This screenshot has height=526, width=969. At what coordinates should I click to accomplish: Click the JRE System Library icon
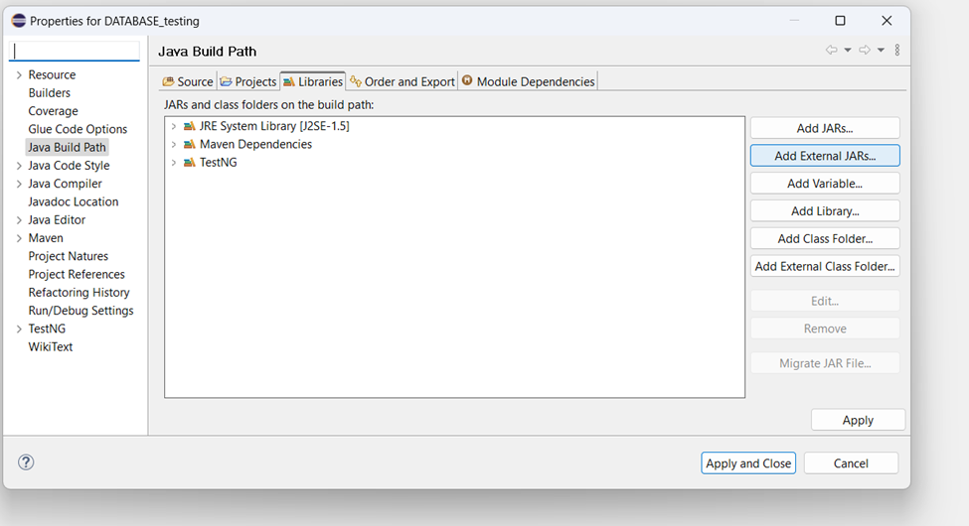189,126
